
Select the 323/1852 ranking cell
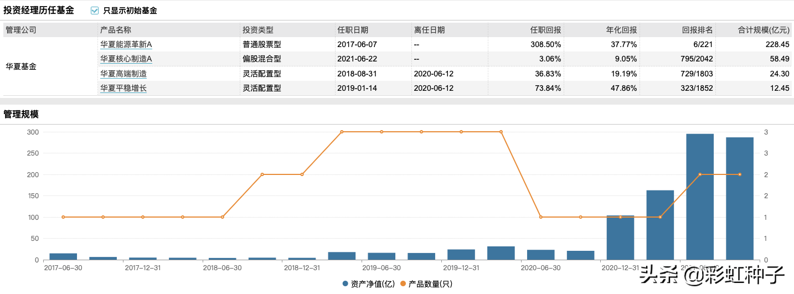click(x=697, y=88)
